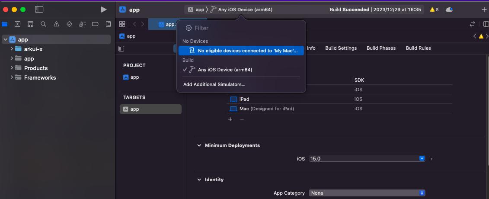
Task: Toggle the editor review swap arrows icon
Action: point(473,24)
